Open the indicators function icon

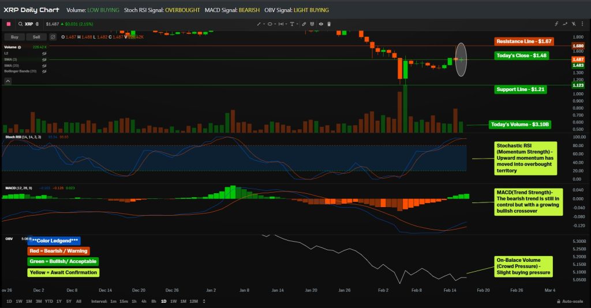click(x=556, y=24)
